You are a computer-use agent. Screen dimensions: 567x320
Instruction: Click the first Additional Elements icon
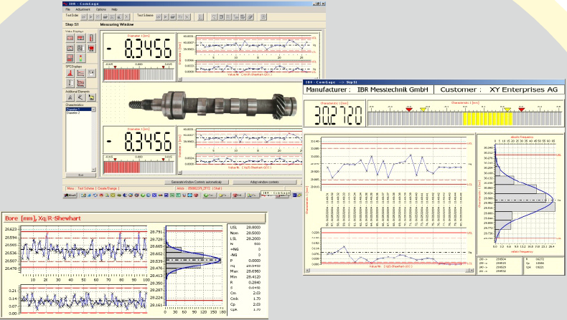click(70, 97)
